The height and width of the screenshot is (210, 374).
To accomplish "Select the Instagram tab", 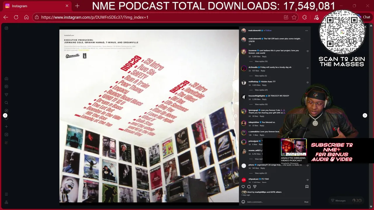I will point(37,6).
